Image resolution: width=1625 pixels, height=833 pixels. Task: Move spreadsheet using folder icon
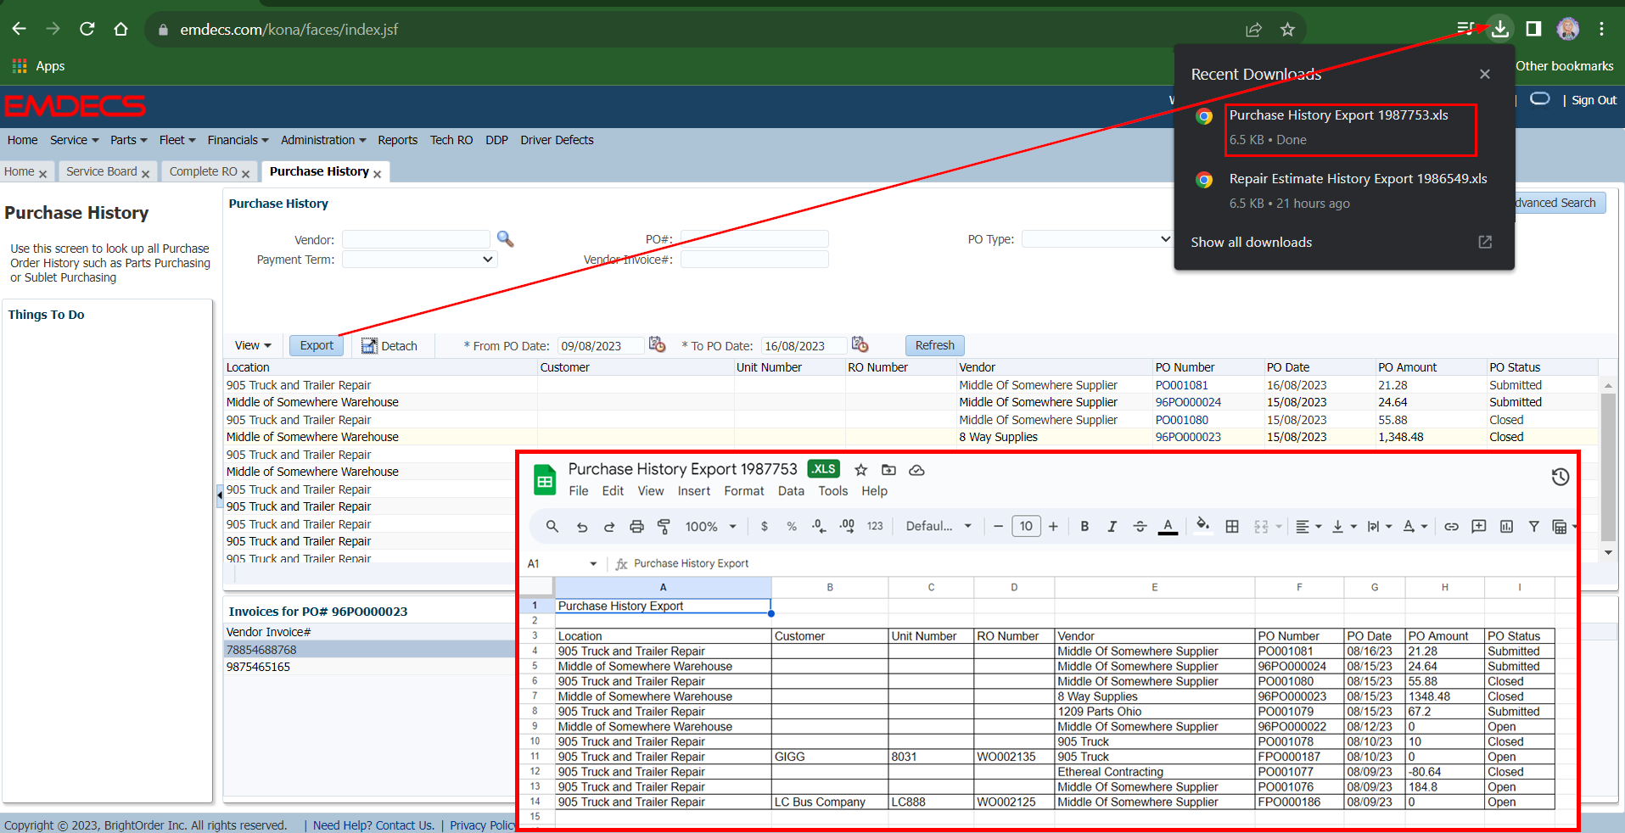888,470
